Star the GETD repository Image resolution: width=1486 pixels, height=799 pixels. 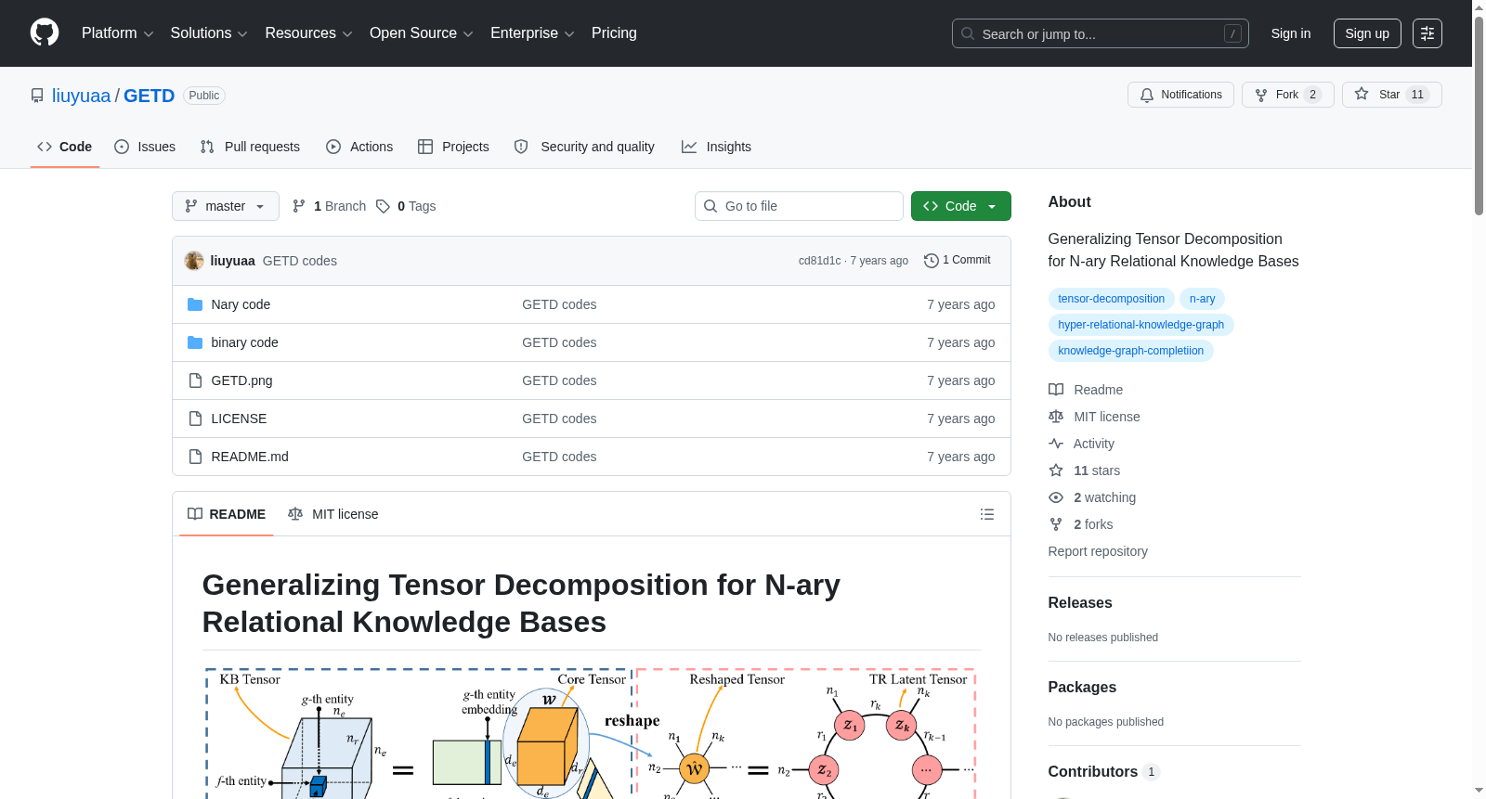coord(1391,95)
